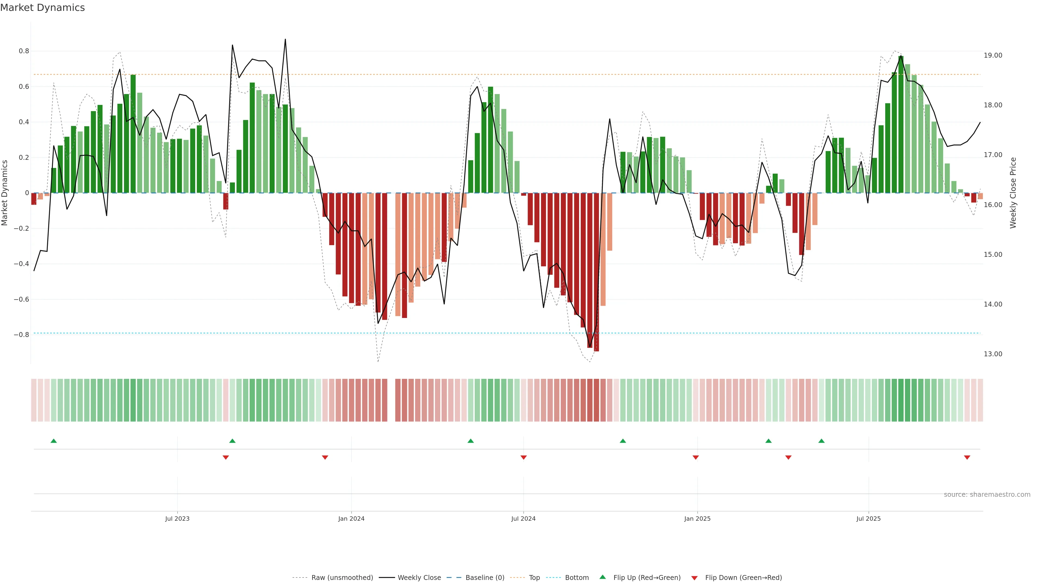Screen dimensions: 1044x587
Task: Click the flip-up marker near Jul 2024
Action: click(471, 441)
